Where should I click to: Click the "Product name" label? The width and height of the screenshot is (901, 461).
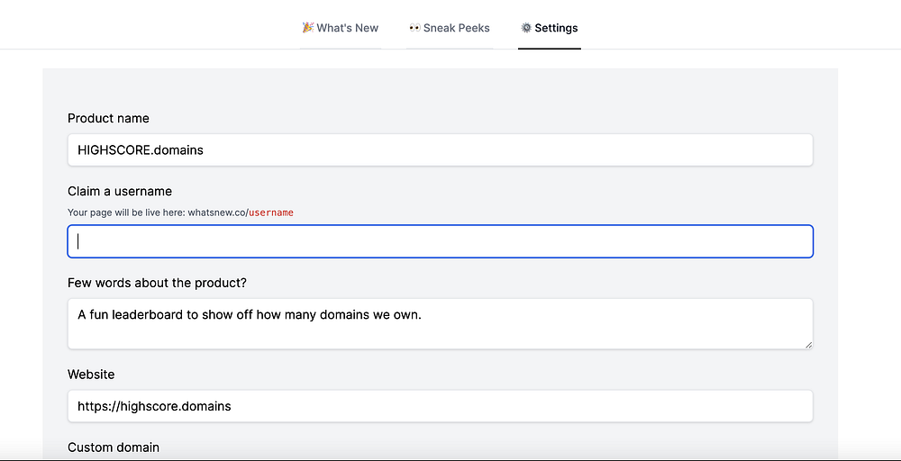pos(108,118)
